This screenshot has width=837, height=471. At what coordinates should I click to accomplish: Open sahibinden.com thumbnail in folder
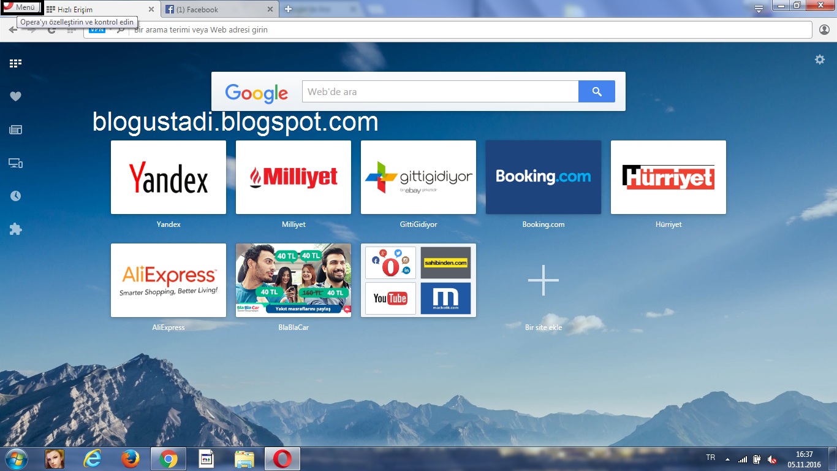coord(445,262)
